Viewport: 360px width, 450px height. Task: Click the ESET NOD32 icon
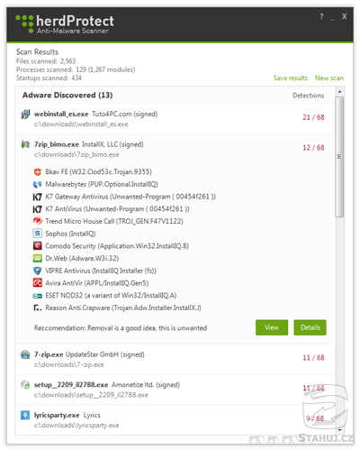coord(37,296)
